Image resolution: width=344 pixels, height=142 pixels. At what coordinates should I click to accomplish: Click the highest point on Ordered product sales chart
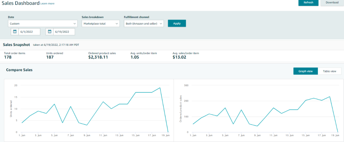330,97
